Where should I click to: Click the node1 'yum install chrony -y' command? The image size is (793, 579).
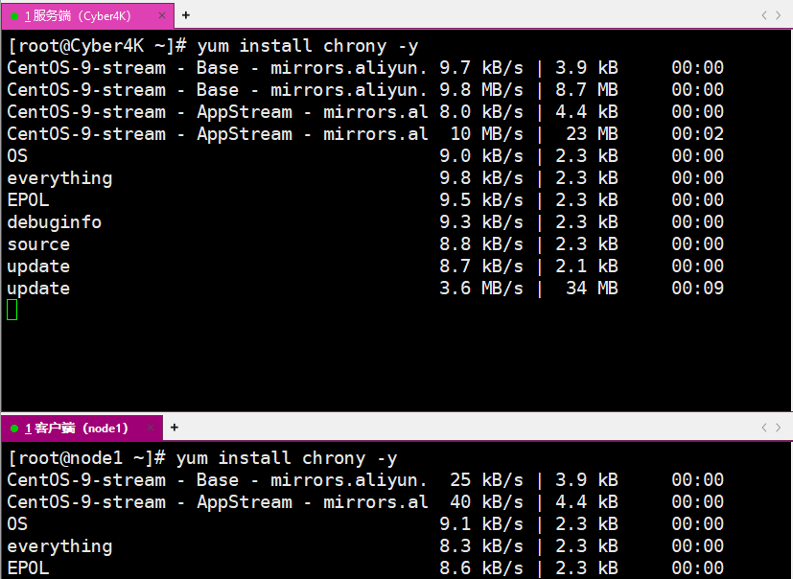pyautogui.click(x=287, y=458)
